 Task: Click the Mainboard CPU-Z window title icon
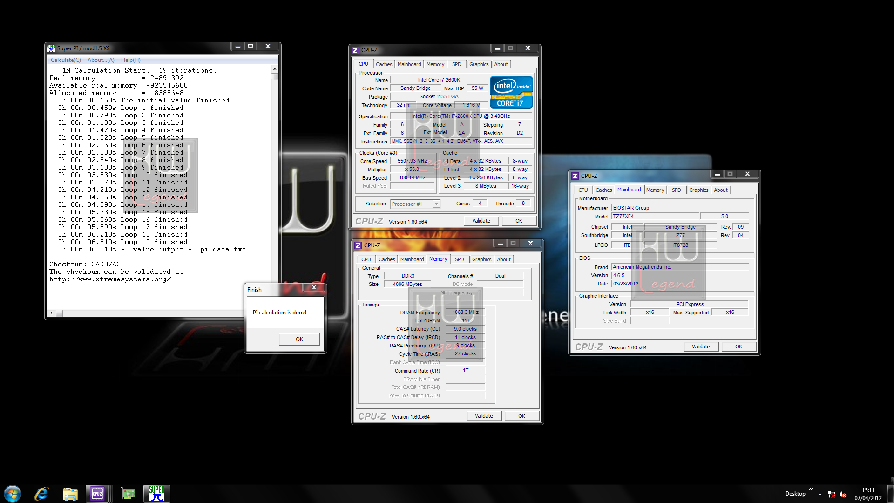[575, 176]
